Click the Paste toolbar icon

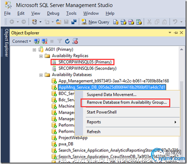coord(164,22)
